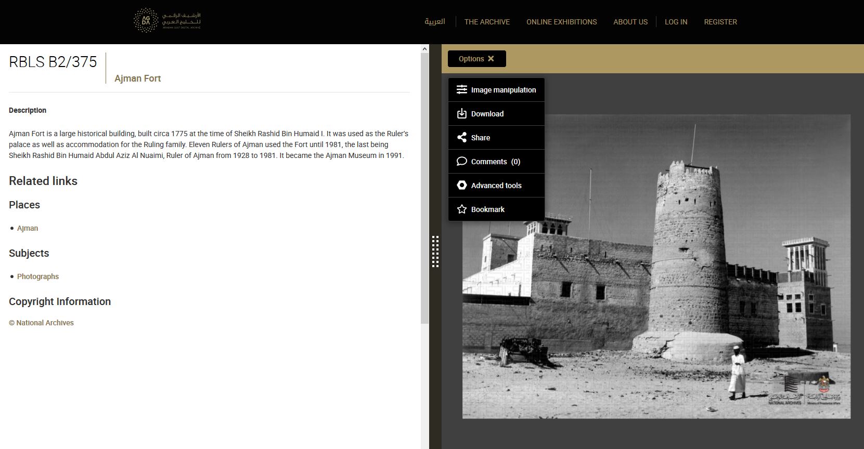Screen dimensions: 864x449
Task: Open THE ARCHIVE navigation item
Action: [487, 22]
